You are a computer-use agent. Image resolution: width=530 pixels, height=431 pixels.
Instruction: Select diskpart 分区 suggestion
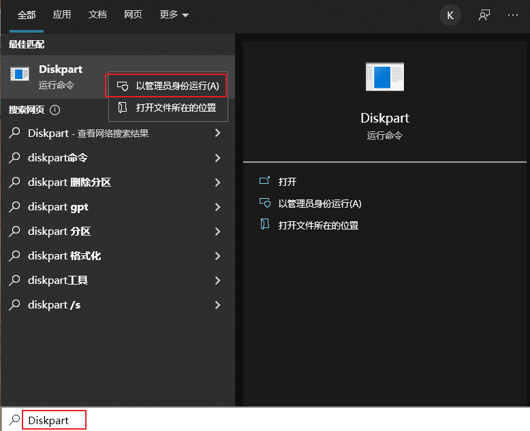click(x=117, y=232)
